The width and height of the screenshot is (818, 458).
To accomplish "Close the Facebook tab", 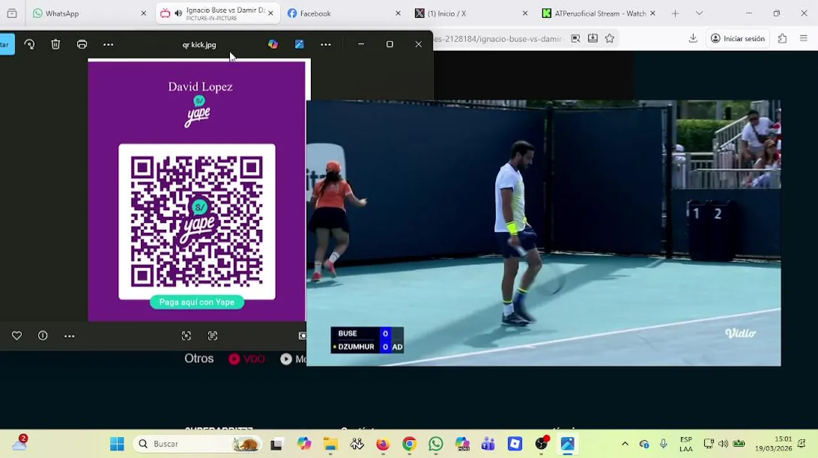I will coord(398,13).
